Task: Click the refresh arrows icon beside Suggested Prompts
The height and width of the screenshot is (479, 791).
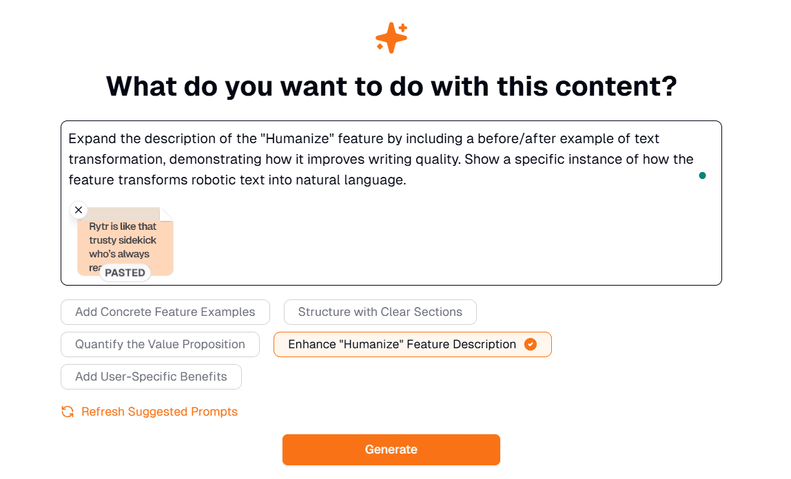Action: [68, 412]
